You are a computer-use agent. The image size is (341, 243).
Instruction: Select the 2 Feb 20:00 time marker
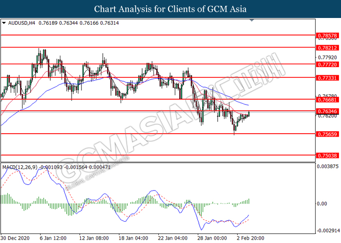(x=250, y=238)
